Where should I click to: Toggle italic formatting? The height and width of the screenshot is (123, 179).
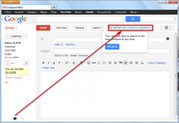[x=49, y=63]
